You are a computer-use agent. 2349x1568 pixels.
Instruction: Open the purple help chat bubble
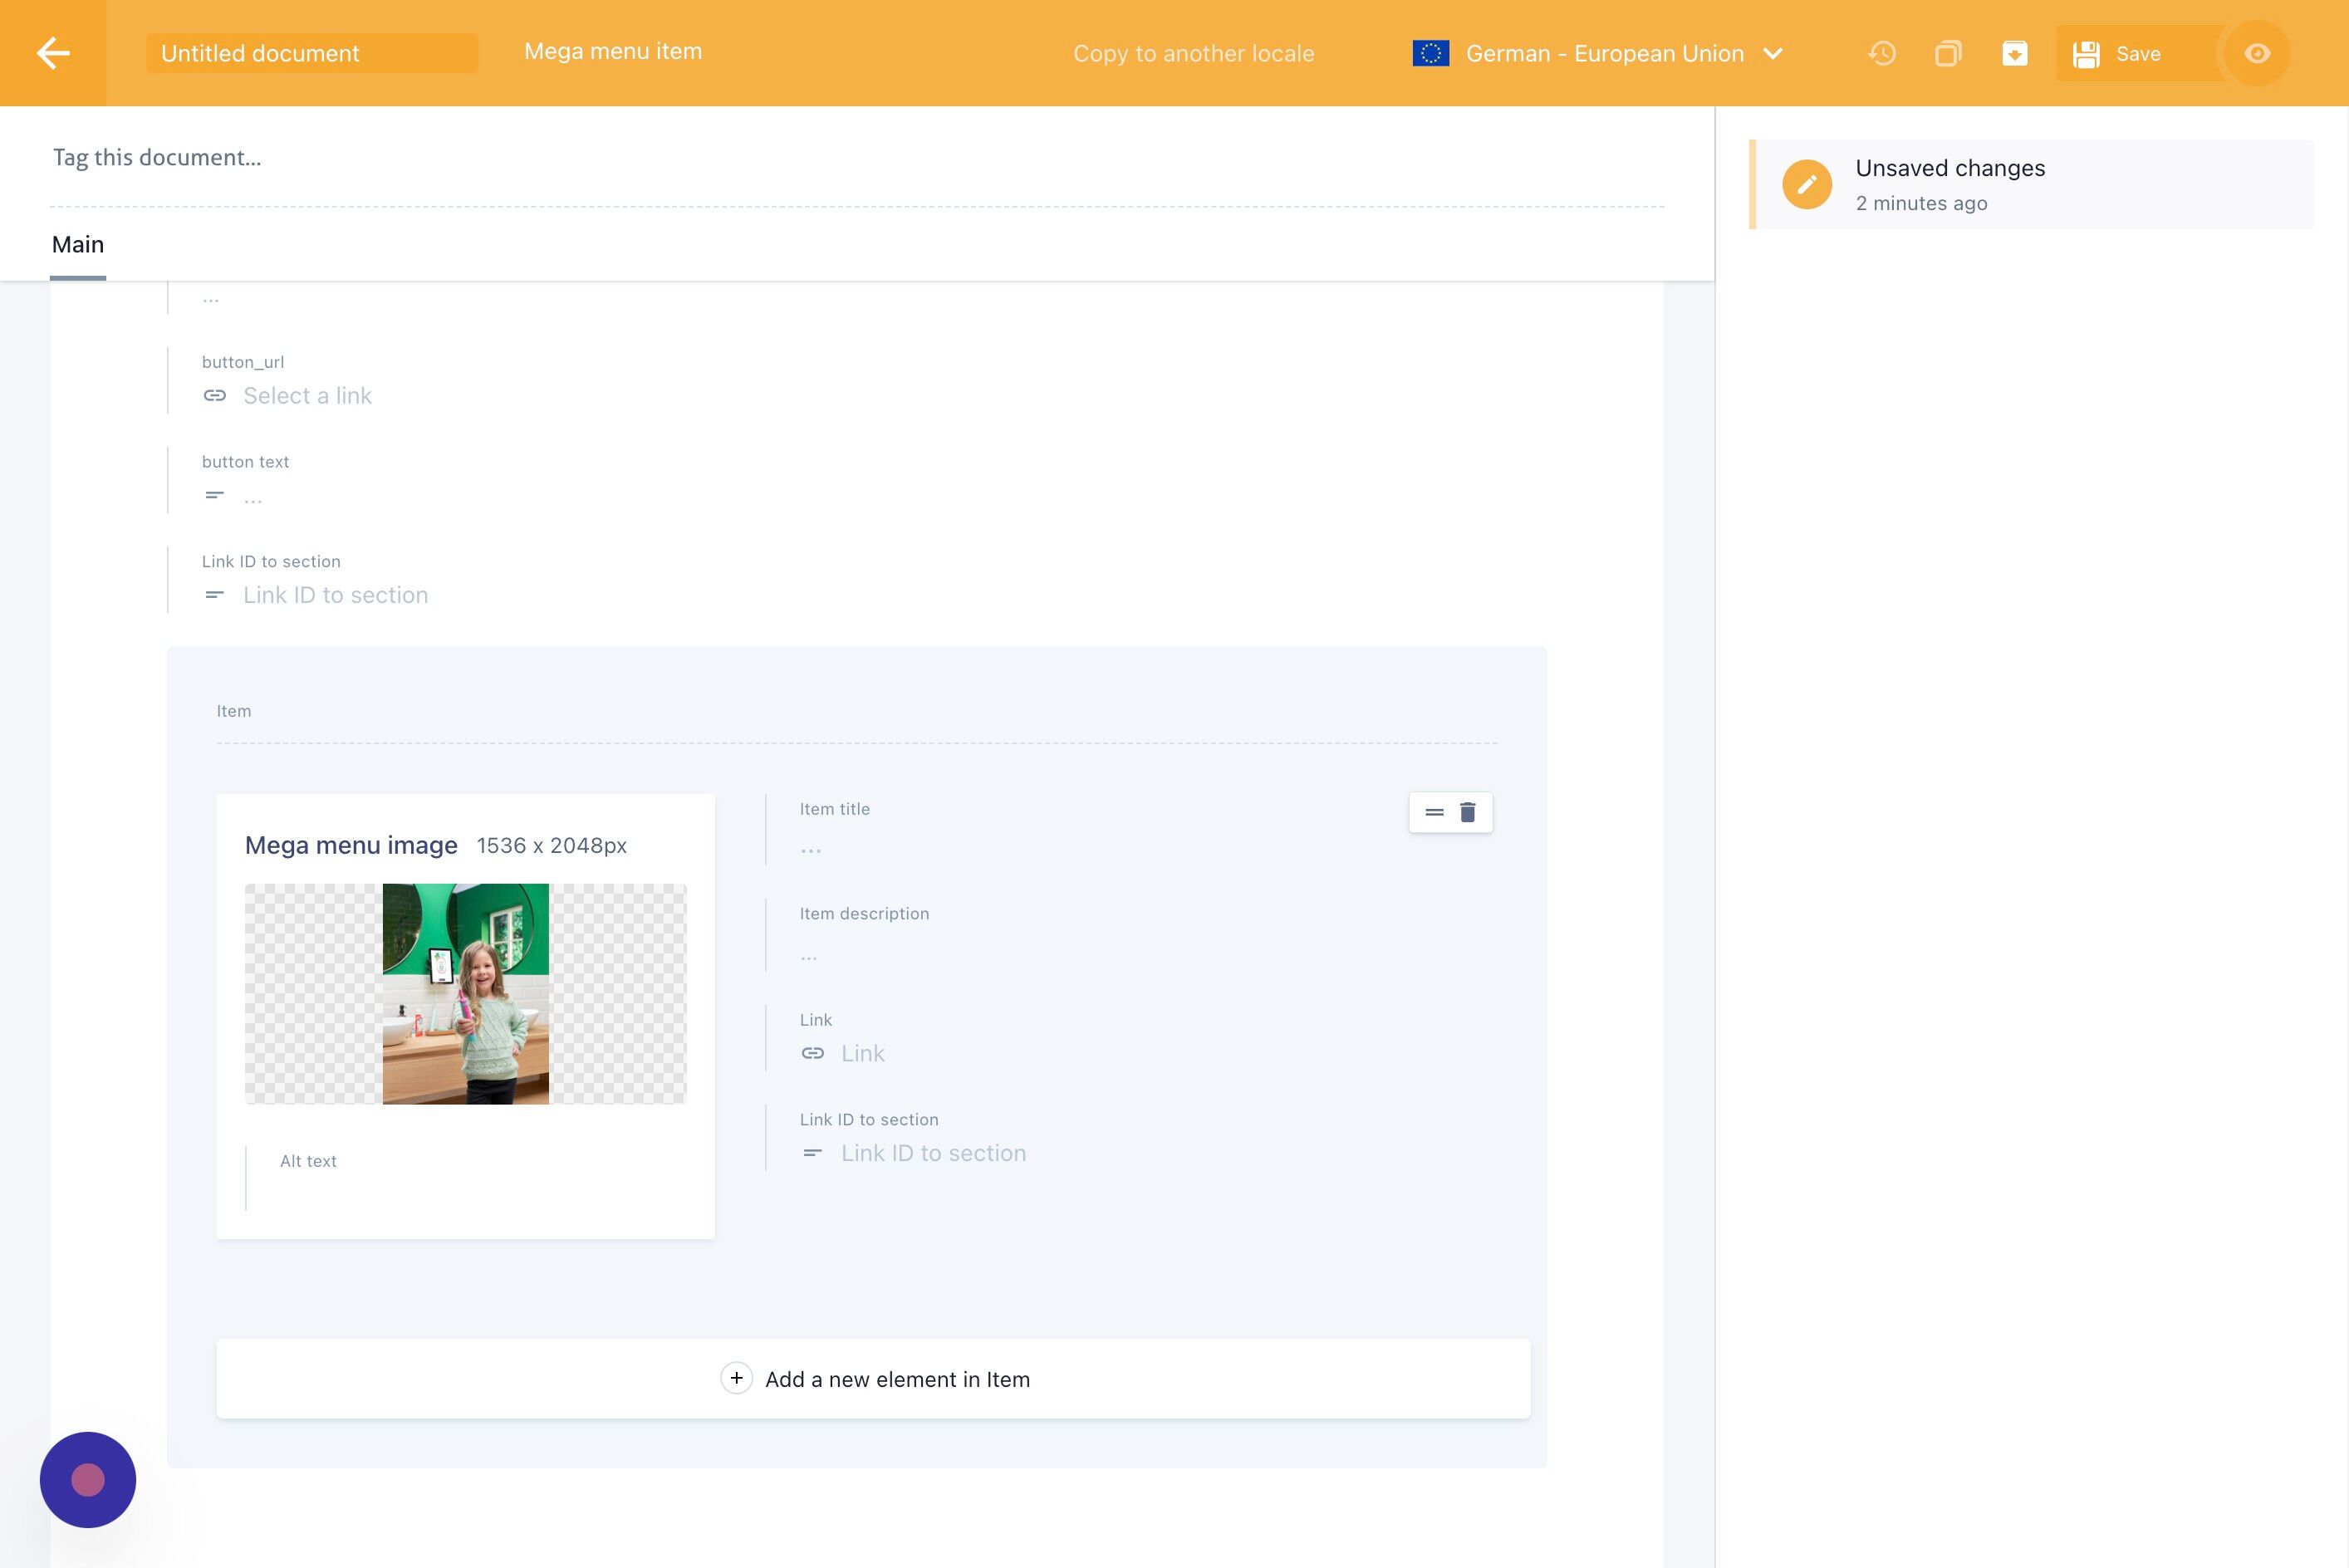click(x=88, y=1479)
